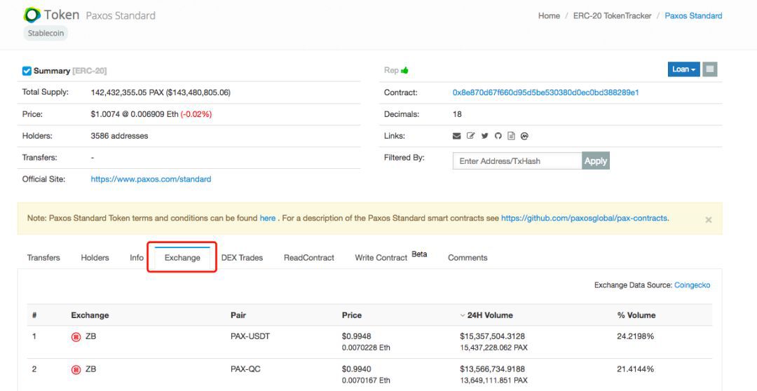Click the Apply filter button
The width and height of the screenshot is (757, 391).
click(x=596, y=160)
